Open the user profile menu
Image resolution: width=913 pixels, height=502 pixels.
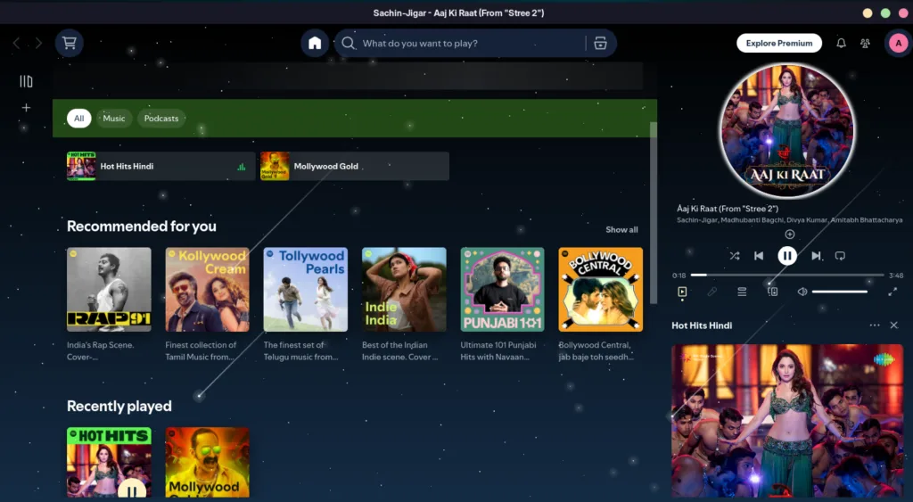pyautogui.click(x=896, y=43)
